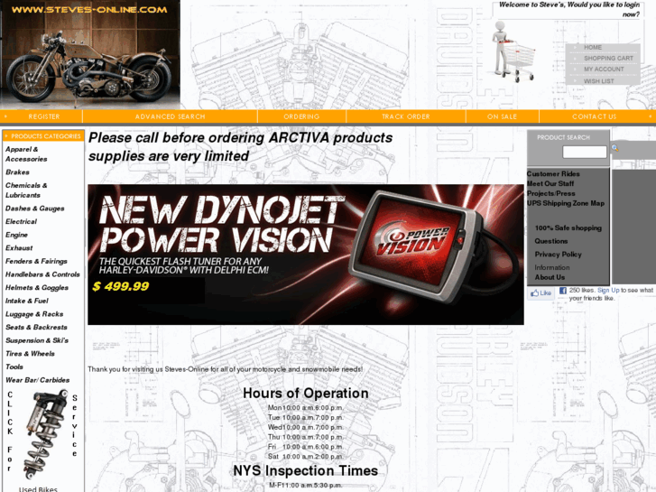This screenshot has height=492, width=656.
Task: Open Dashes & Gauges category
Action: (34, 209)
